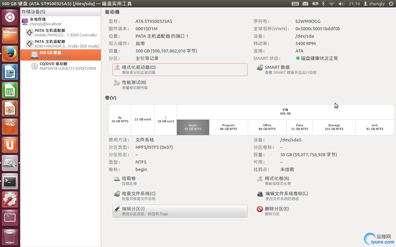Open LibreOffice Writer from the launcher
This screenshot has width=396, height=247.
10,72
